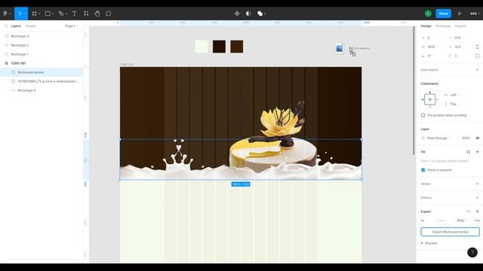Click the Export layer button

[x=450, y=232]
